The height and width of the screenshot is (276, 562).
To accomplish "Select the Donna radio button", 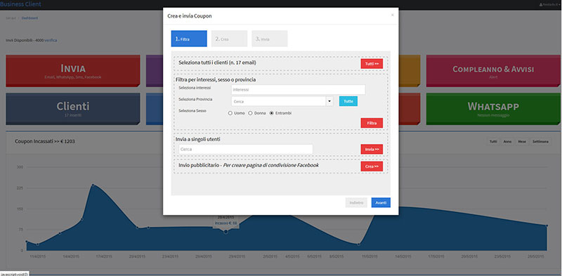I will click(x=251, y=113).
